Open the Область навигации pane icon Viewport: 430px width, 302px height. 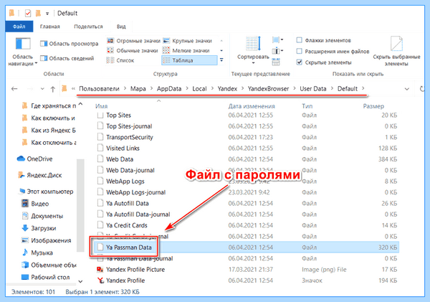coord(23,44)
